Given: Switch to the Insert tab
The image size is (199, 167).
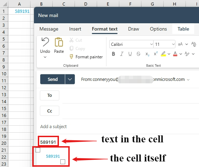Looking at the screenshot, I should pos(75,29).
